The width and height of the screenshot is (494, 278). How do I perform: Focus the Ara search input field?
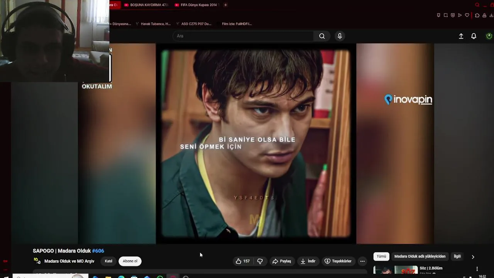tap(243, 36)
